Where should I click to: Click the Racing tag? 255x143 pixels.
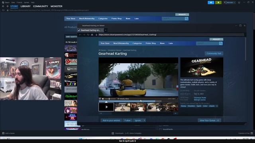[x=183, y=106]
